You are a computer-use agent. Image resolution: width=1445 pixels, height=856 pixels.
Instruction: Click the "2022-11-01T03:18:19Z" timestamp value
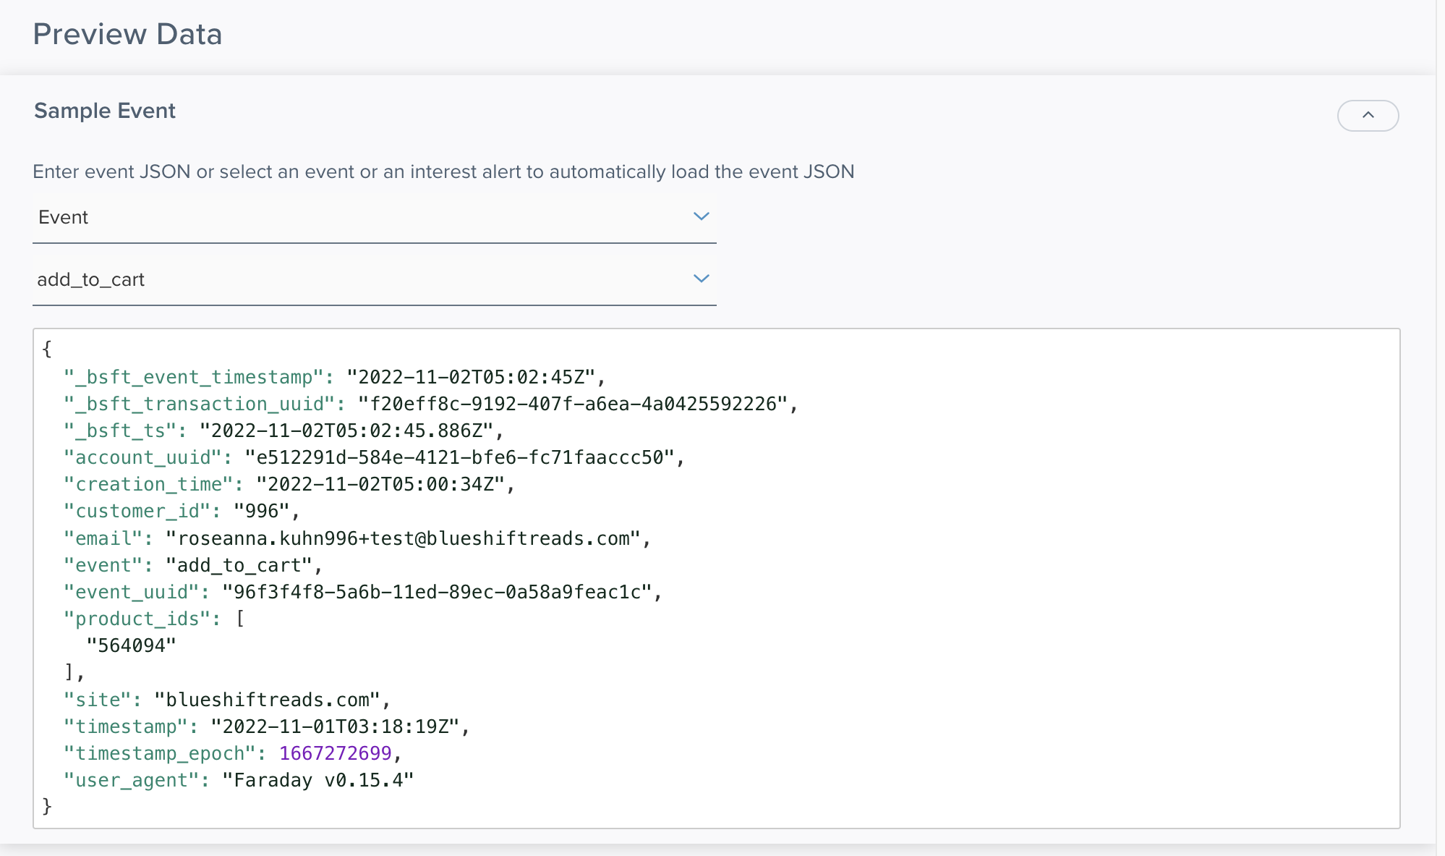pyautogui.click(x=335, y=726)
